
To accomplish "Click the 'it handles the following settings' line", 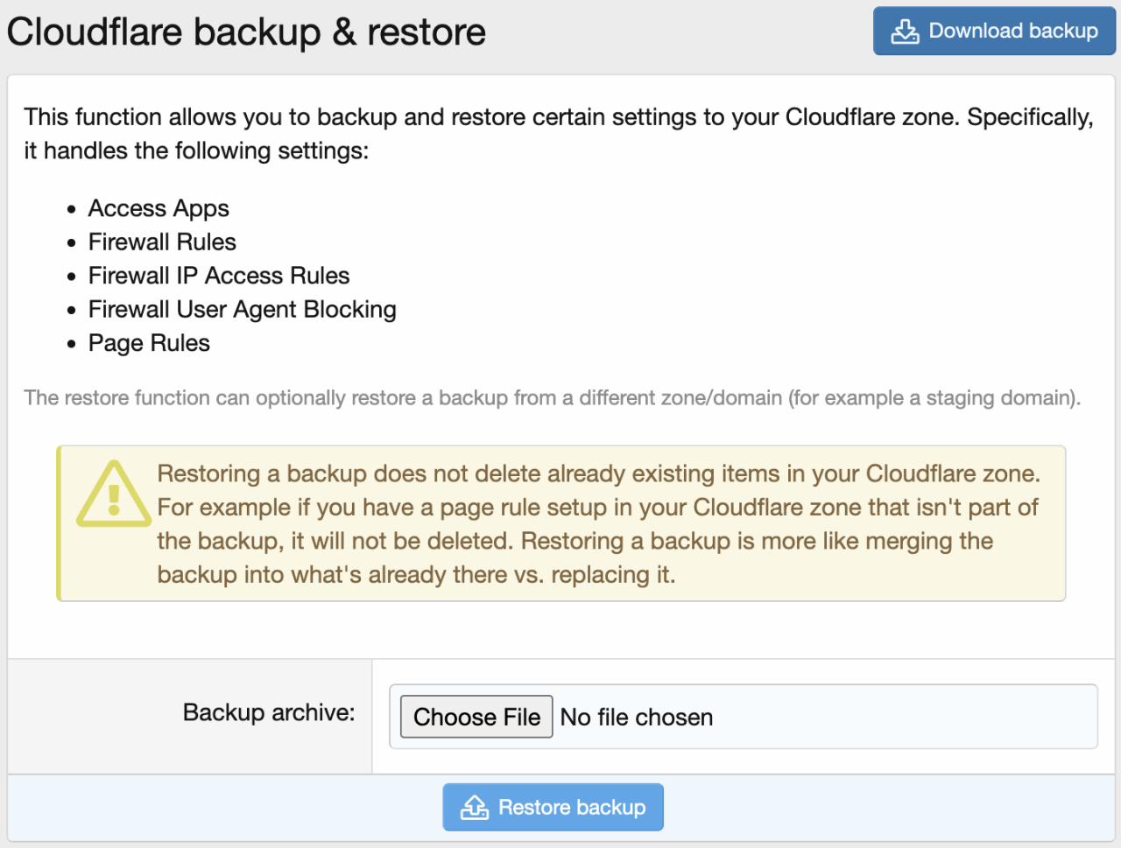I will pos(196,151).
